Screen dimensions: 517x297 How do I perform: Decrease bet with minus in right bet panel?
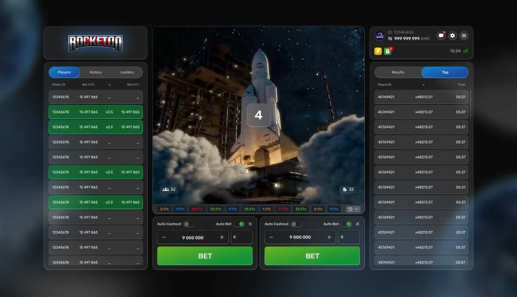(271, 237)
